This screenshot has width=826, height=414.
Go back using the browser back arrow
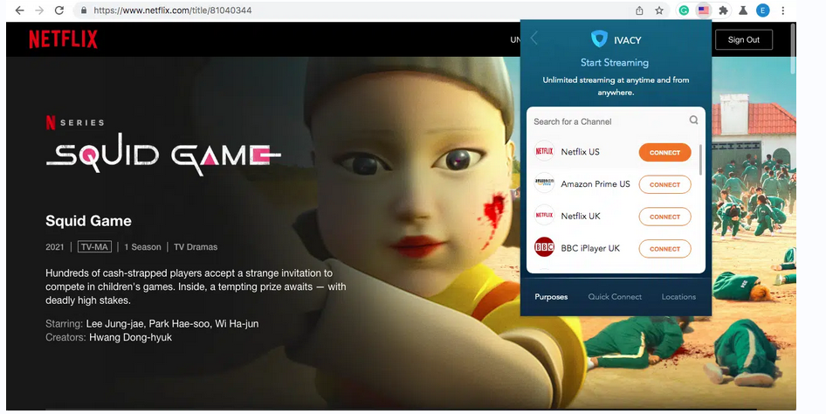click(x=19, y=10)
